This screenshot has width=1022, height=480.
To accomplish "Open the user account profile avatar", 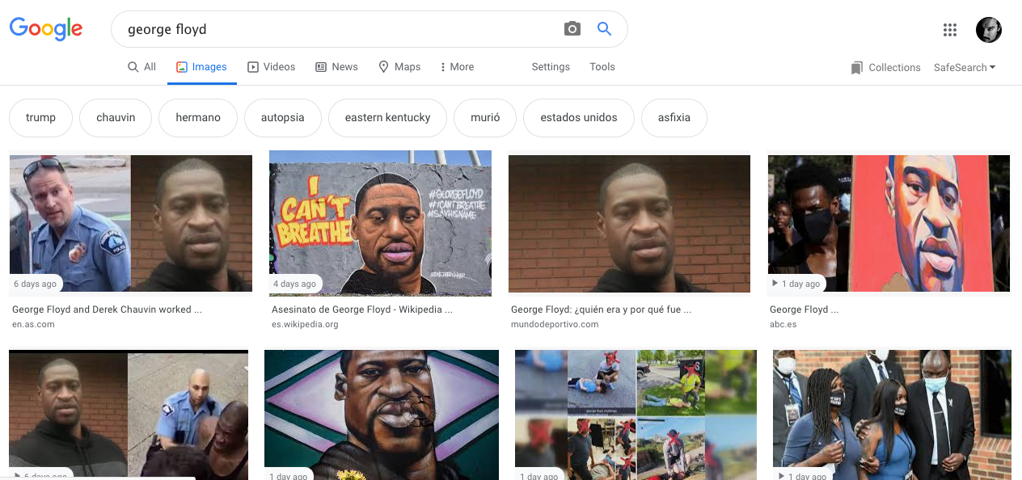I will pyautogui.click(x=988, y=30).
